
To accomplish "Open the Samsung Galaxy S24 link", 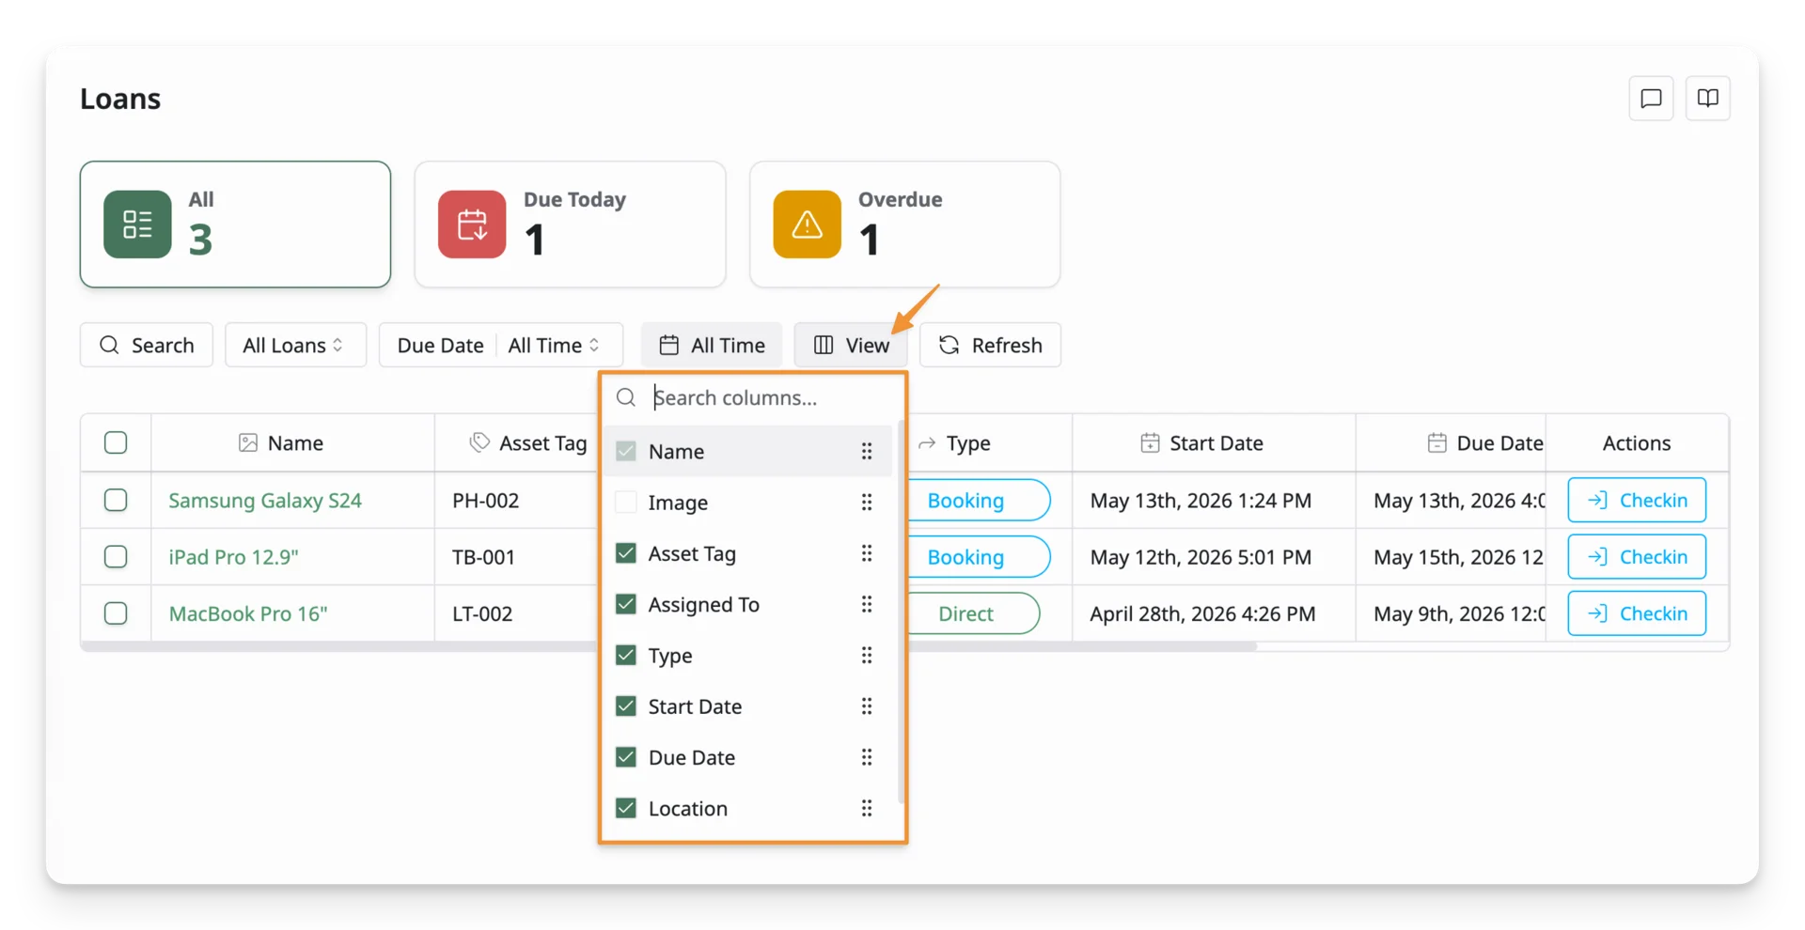I will tap(265, 500).
